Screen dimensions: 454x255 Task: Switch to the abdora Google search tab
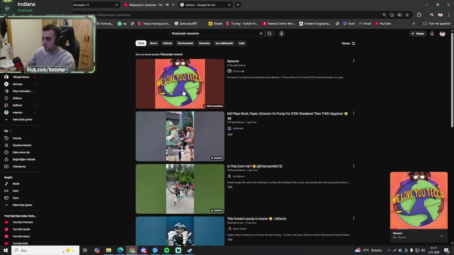pos(205,5)
